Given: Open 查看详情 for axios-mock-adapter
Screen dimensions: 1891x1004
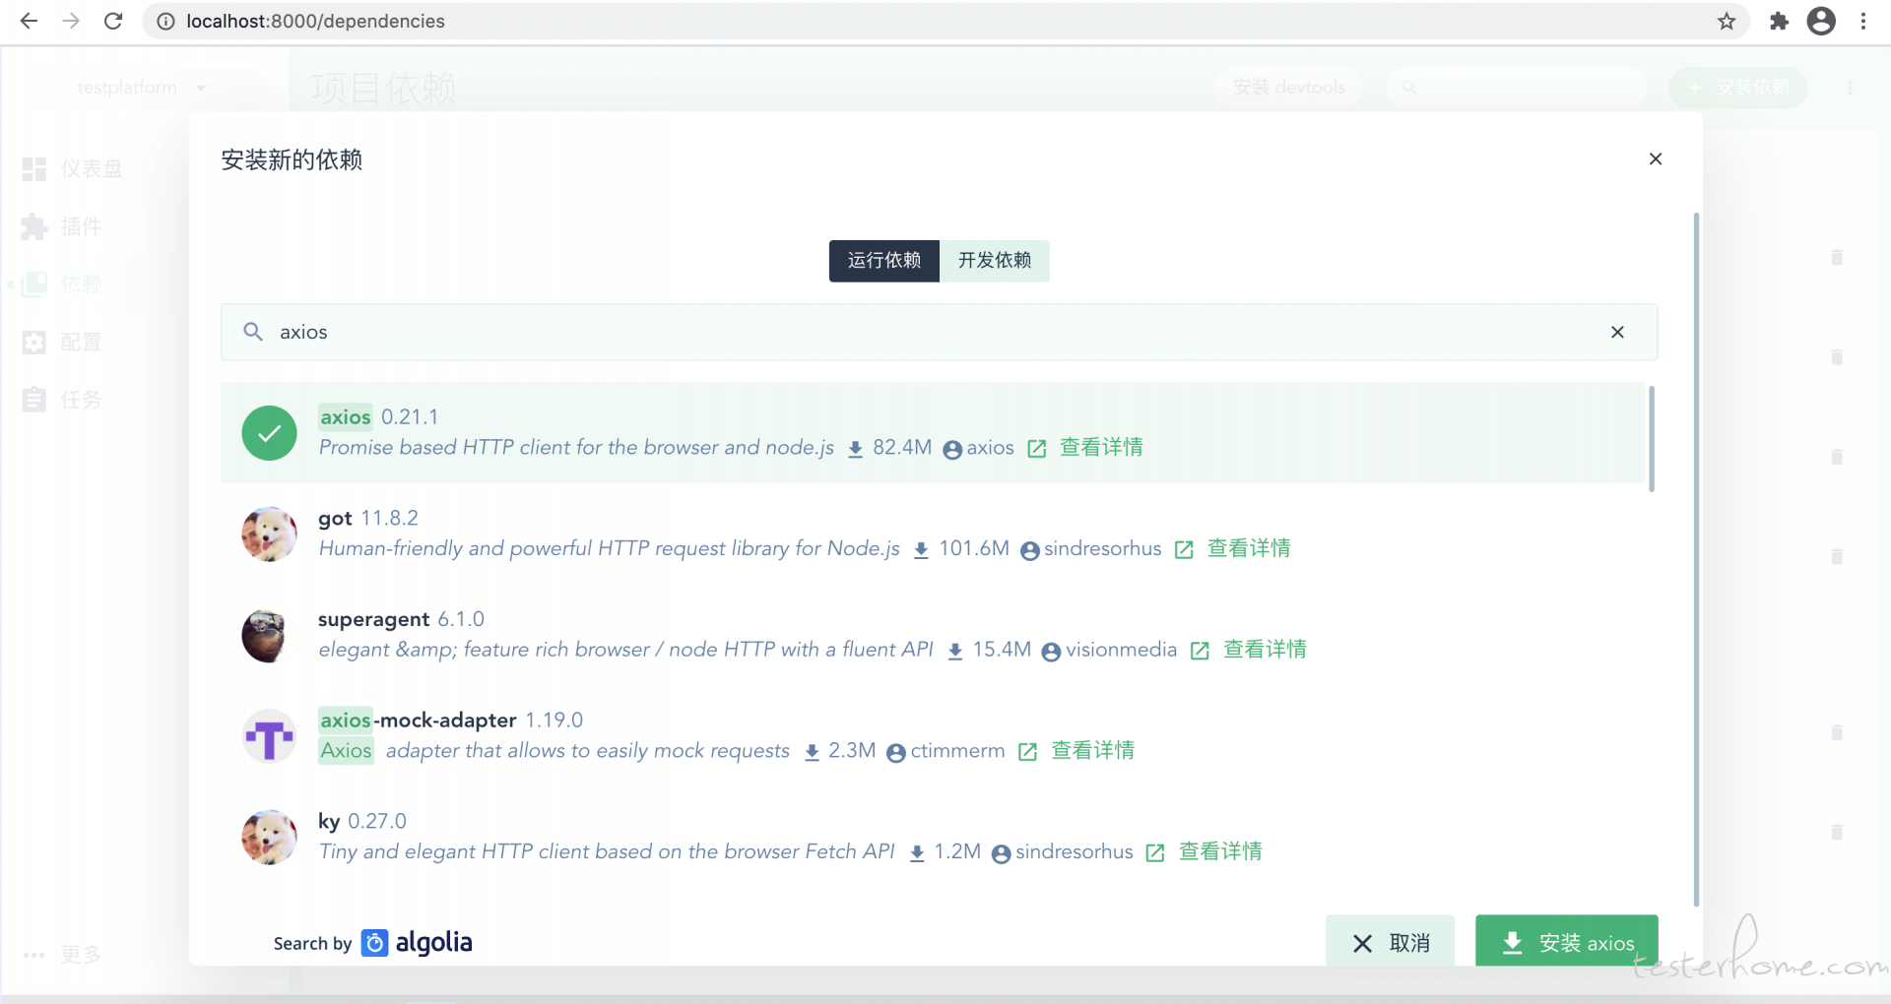Looking at the screenshot, I should 1092,751.
